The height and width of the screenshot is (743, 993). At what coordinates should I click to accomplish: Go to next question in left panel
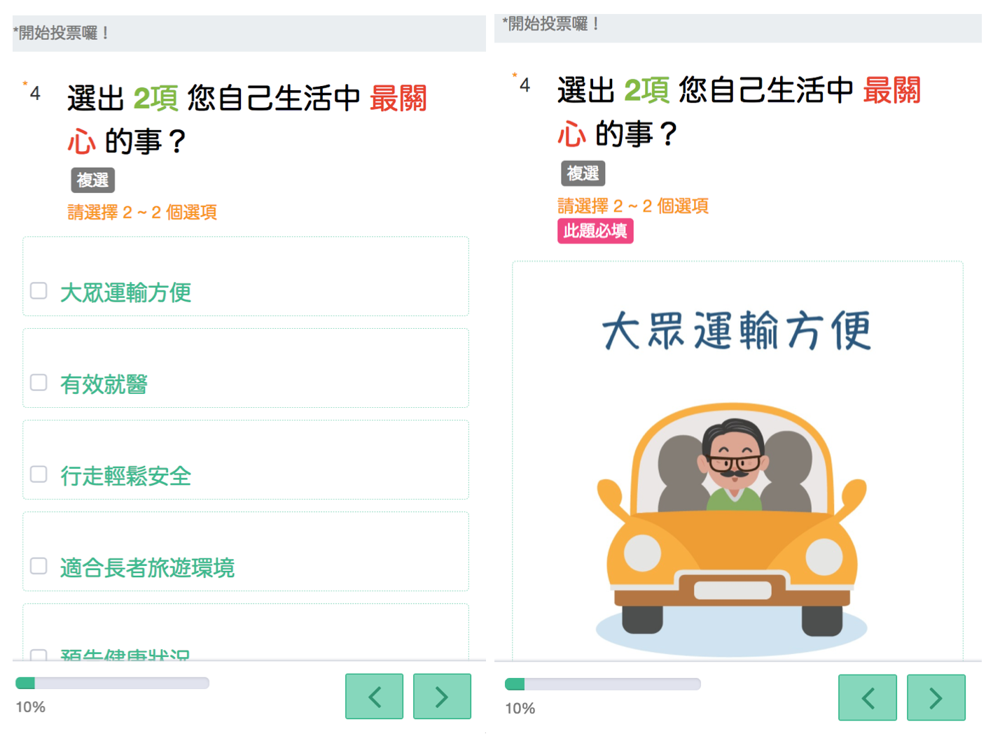pyautogui.click(x=442, y=696)
